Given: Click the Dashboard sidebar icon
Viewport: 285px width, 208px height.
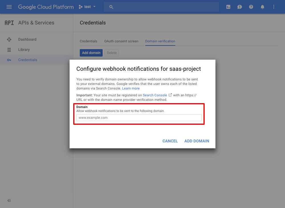Looking at the screenshot, I should click(9, 39).
